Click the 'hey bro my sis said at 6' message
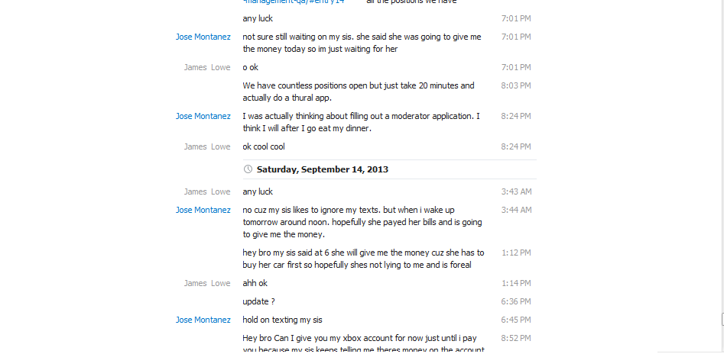Viewport: 724px width, 354px height. [357, 259]
